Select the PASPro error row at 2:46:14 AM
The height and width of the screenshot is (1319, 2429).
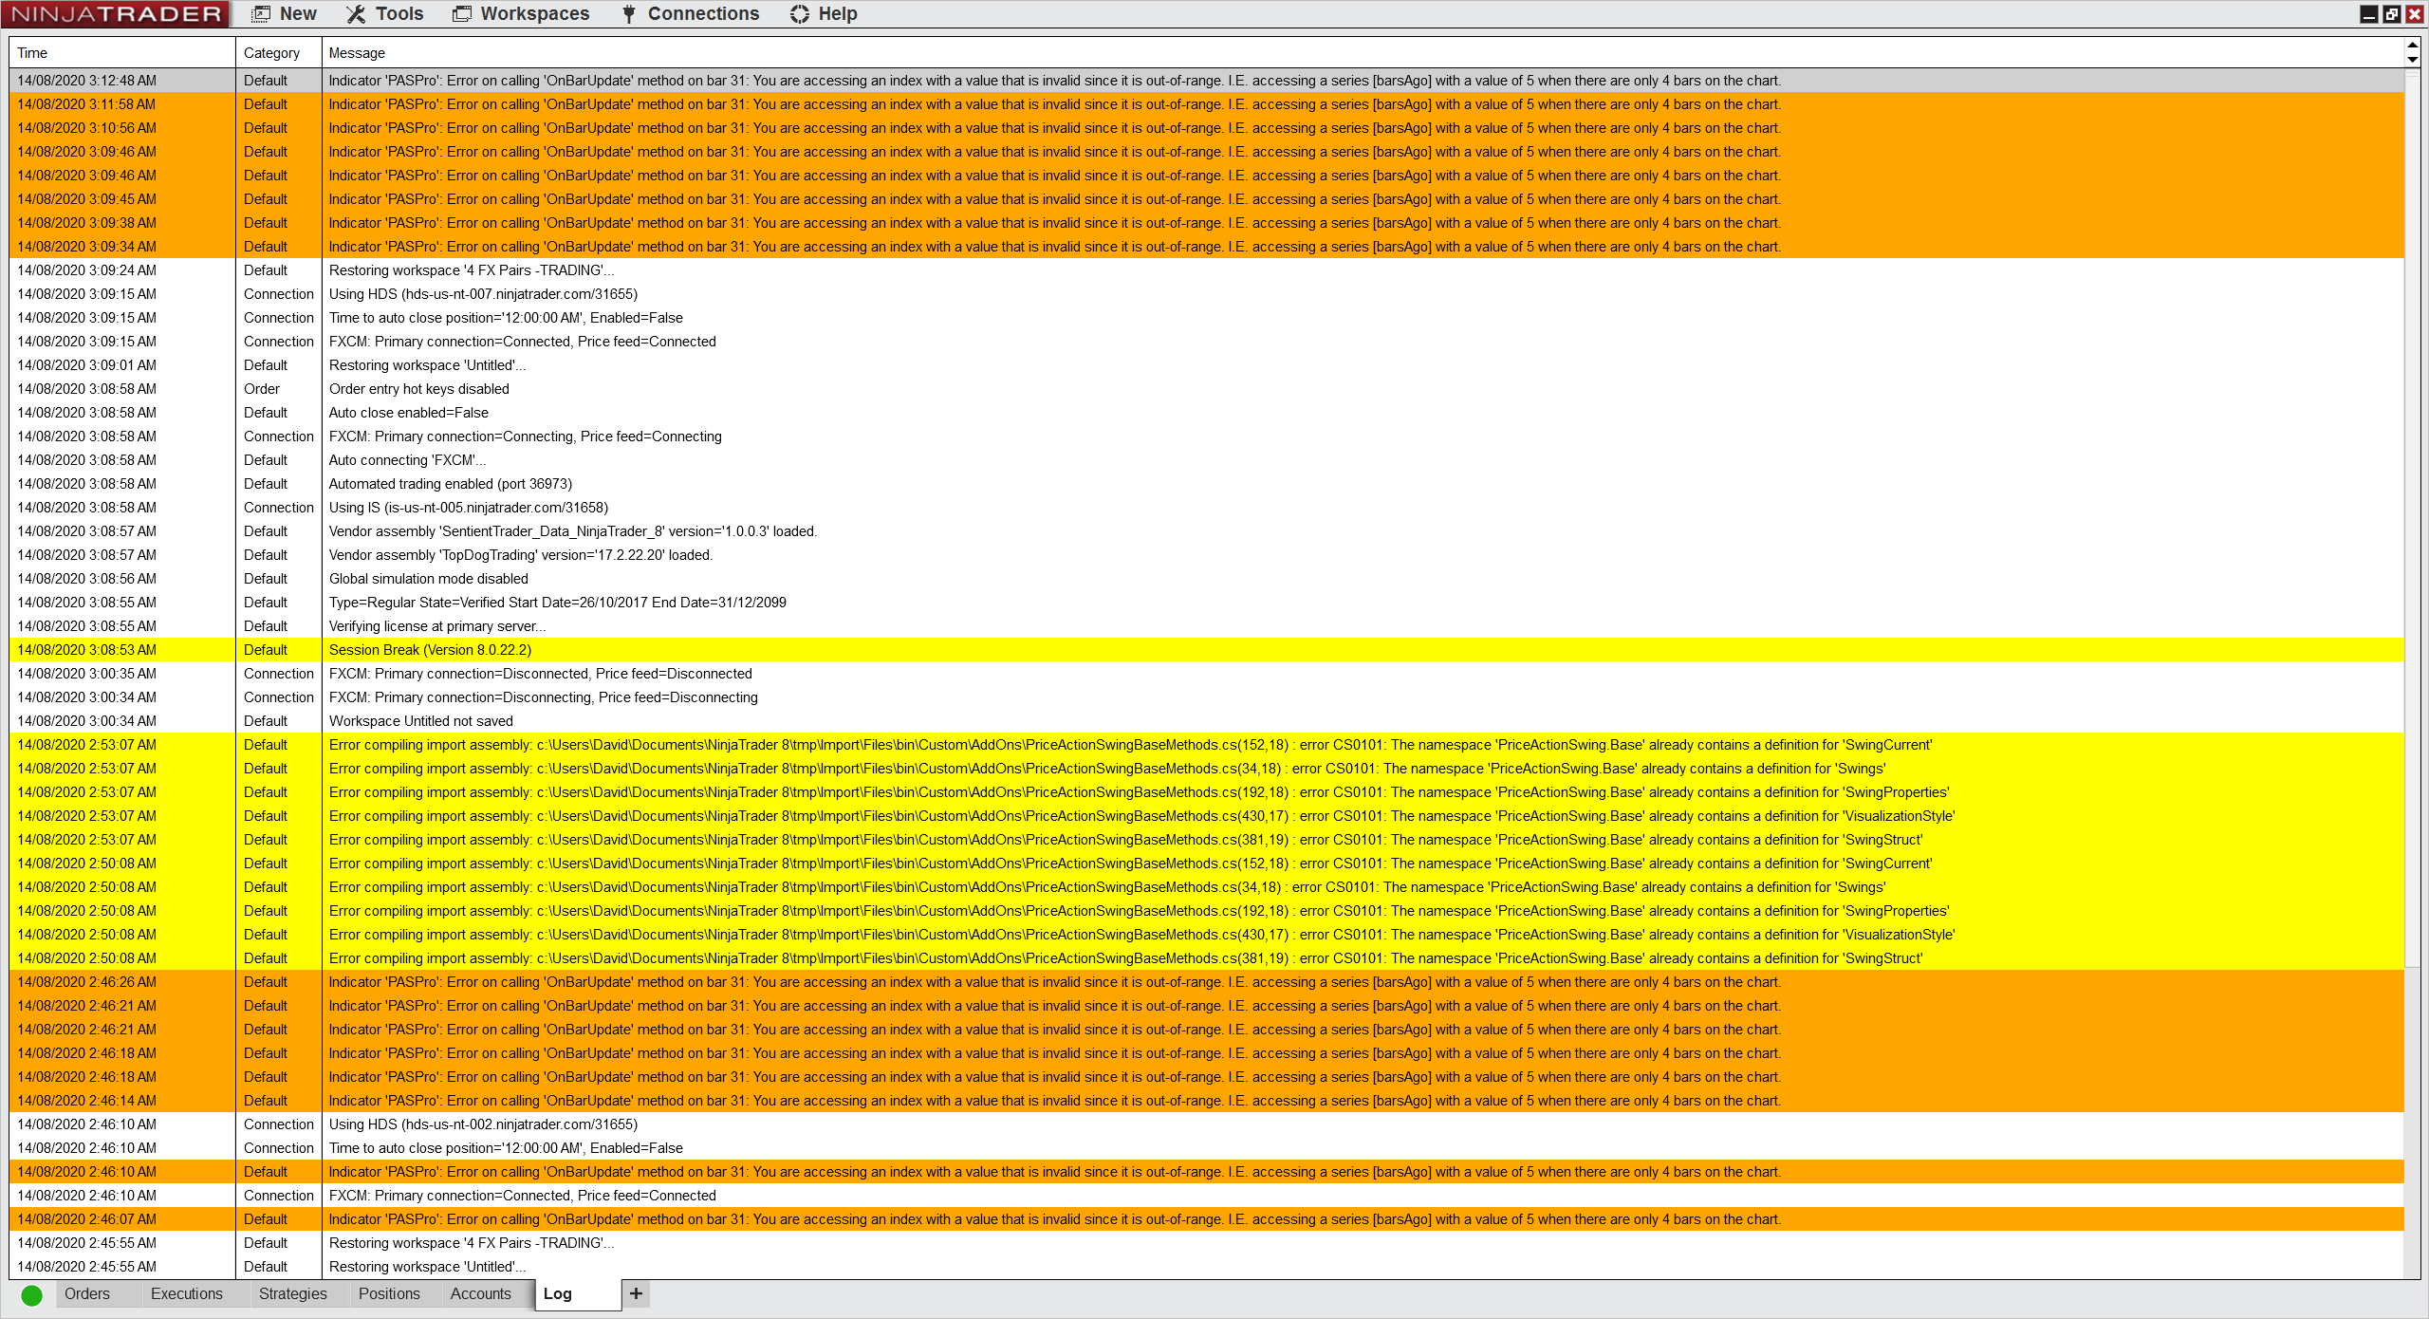click(x=1207, y=1101)
